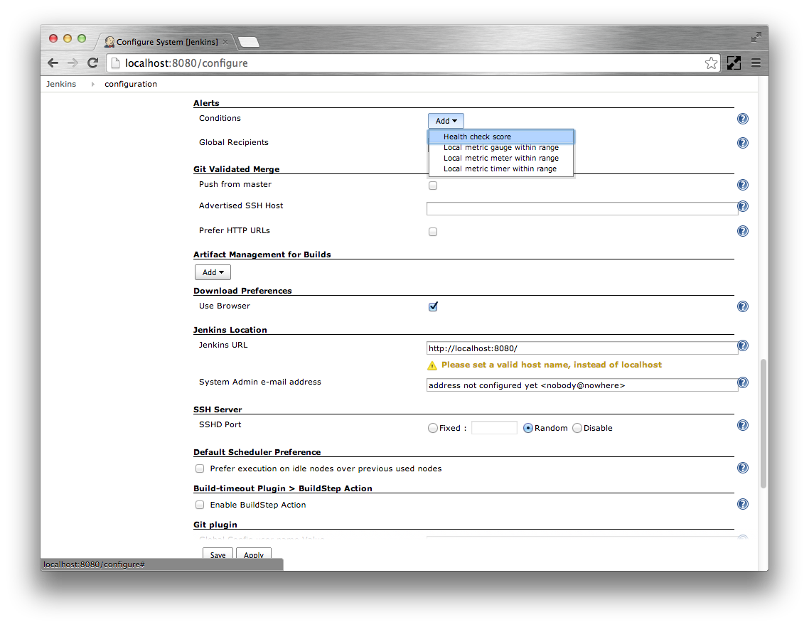809x627 pixels.
Task: Choose Local metric meter within range
Action: (x=501, y=158)
